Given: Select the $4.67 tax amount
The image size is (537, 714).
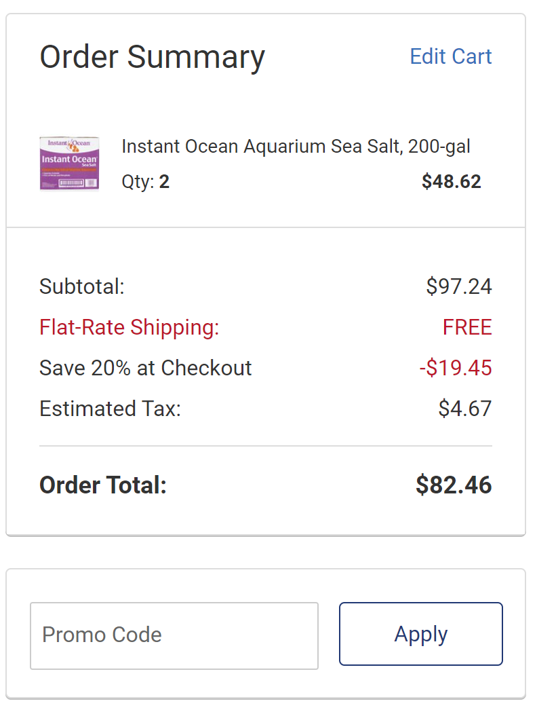Looking at the screenshot, I should coord(465,409).
